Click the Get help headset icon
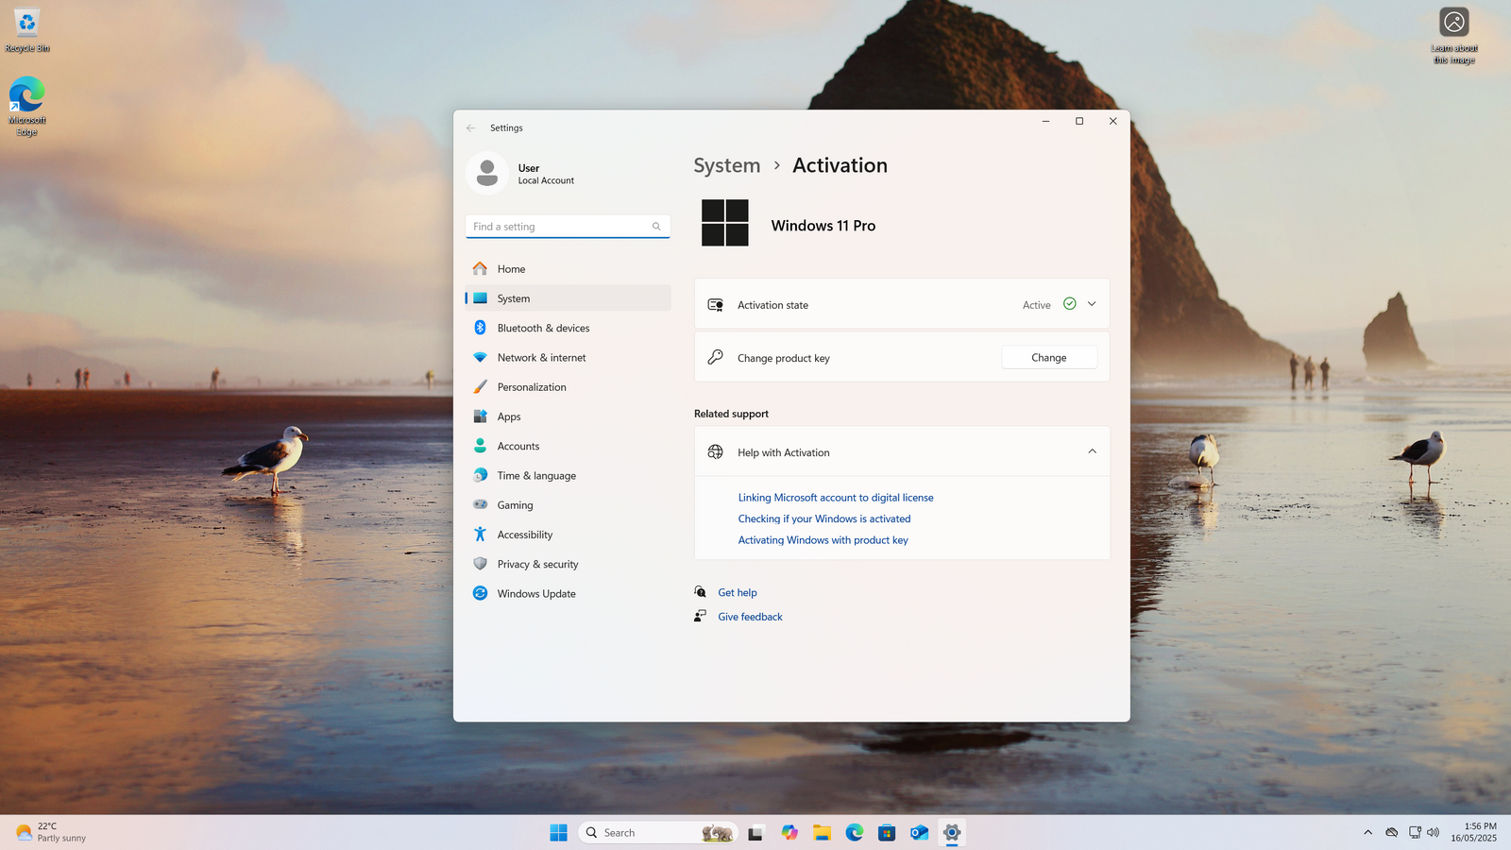Image resolution: width=1511 pixels, height=850 pixels. pyautogui.click(x=700, y=592)
